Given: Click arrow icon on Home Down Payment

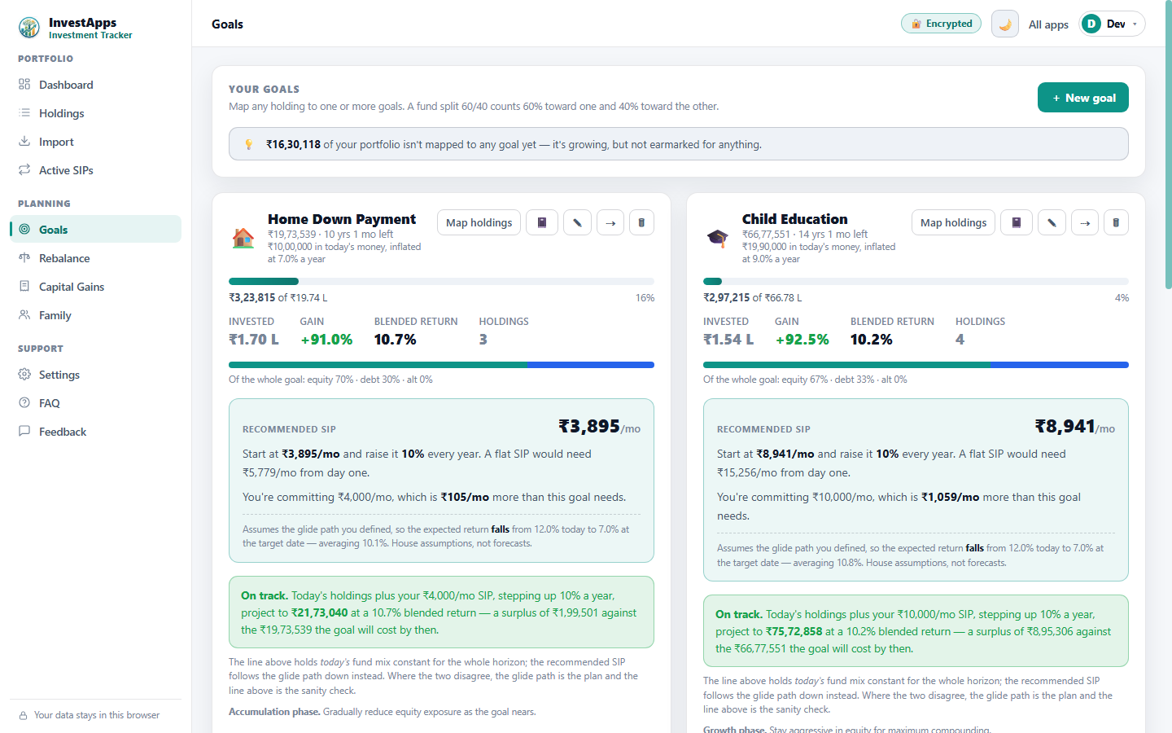Looking at the screenshot, I should click(610, 222).
